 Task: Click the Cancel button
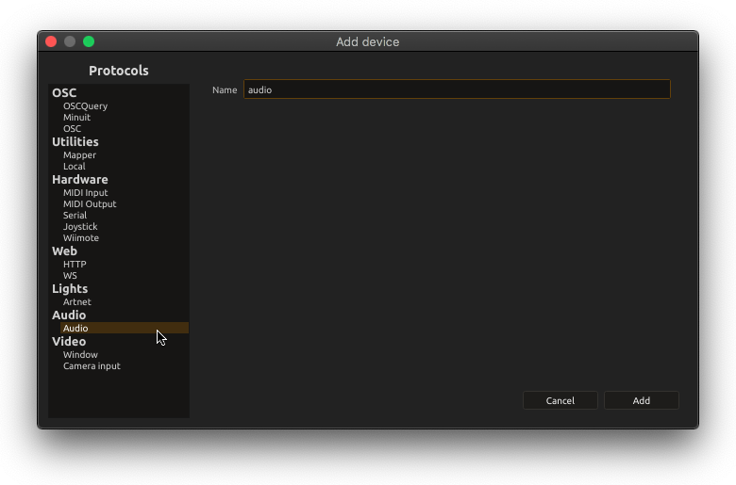[x=560, y=400]
